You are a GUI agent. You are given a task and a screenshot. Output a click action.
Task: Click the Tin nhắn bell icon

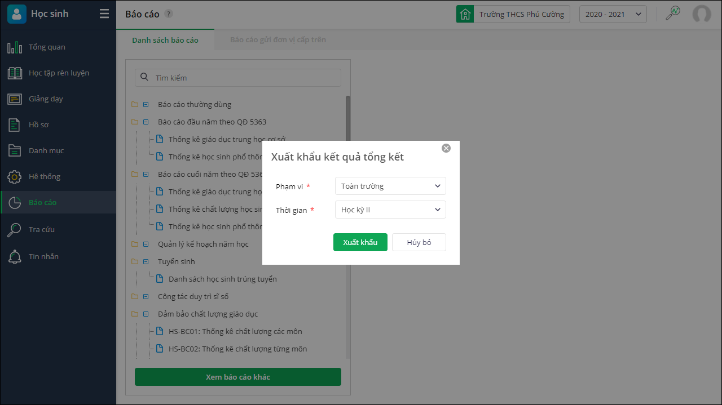coord(15,257)
